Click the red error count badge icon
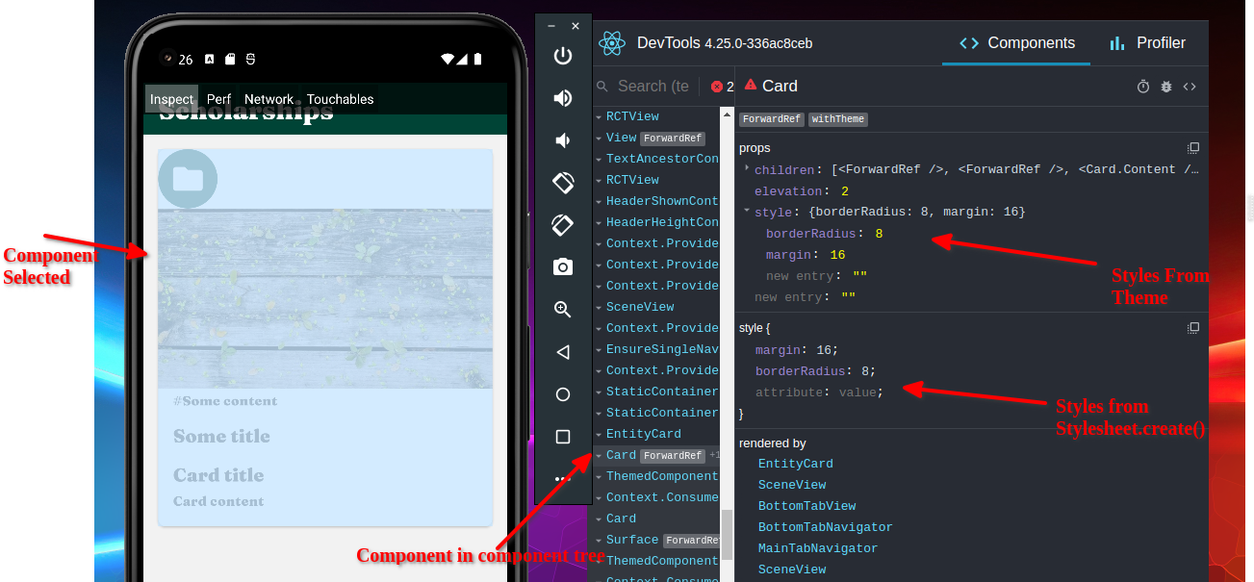 pyautogui.click(x=716, y=87)
